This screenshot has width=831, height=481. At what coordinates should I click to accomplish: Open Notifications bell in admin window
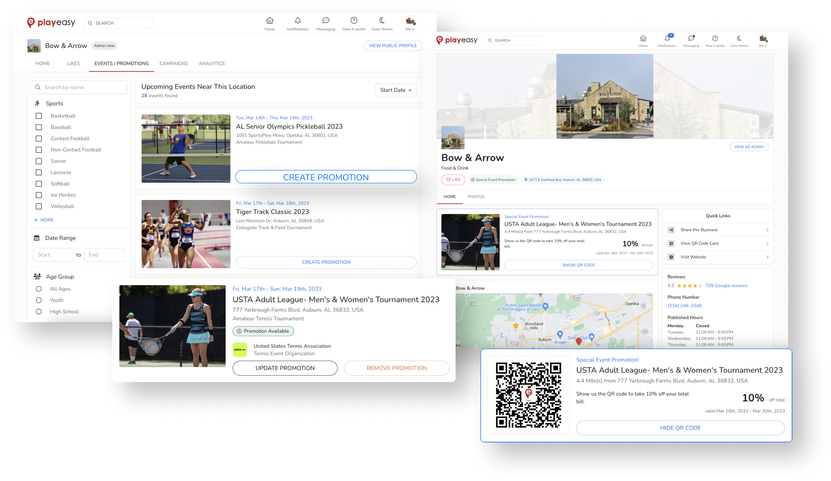pyautogui.click(x=298, y=21)
